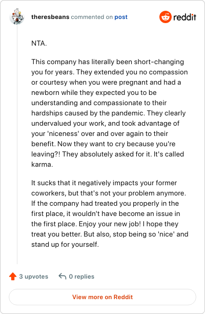The image size is (205, 314).
Task: Click the "reddit" wordmark text
Action: pyautogui.click(x=184, y=17)
